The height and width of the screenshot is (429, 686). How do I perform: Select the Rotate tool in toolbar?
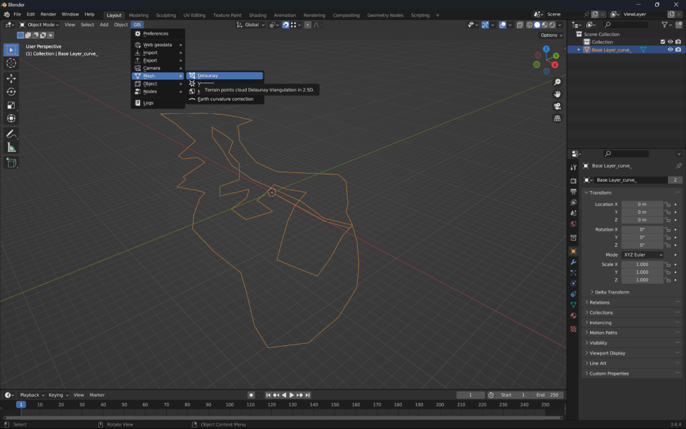pos(11,92)
